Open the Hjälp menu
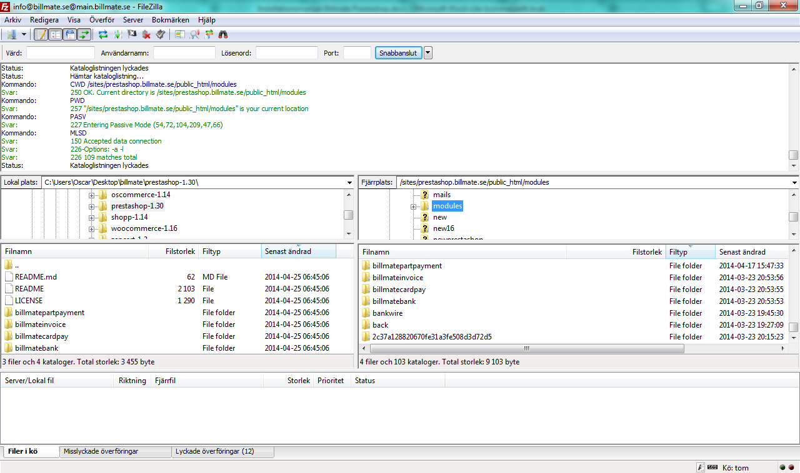Image resolution: width=800 pixels, height=473 pixels. [206, 20]
